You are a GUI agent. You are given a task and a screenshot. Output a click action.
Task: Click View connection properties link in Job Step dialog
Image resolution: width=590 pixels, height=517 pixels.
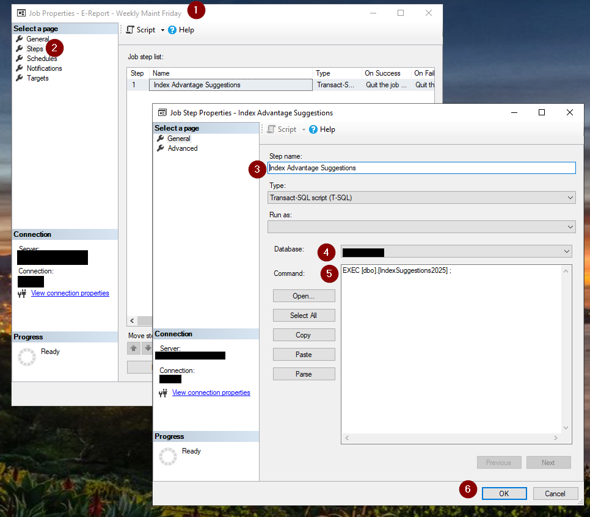click(211, 392)
